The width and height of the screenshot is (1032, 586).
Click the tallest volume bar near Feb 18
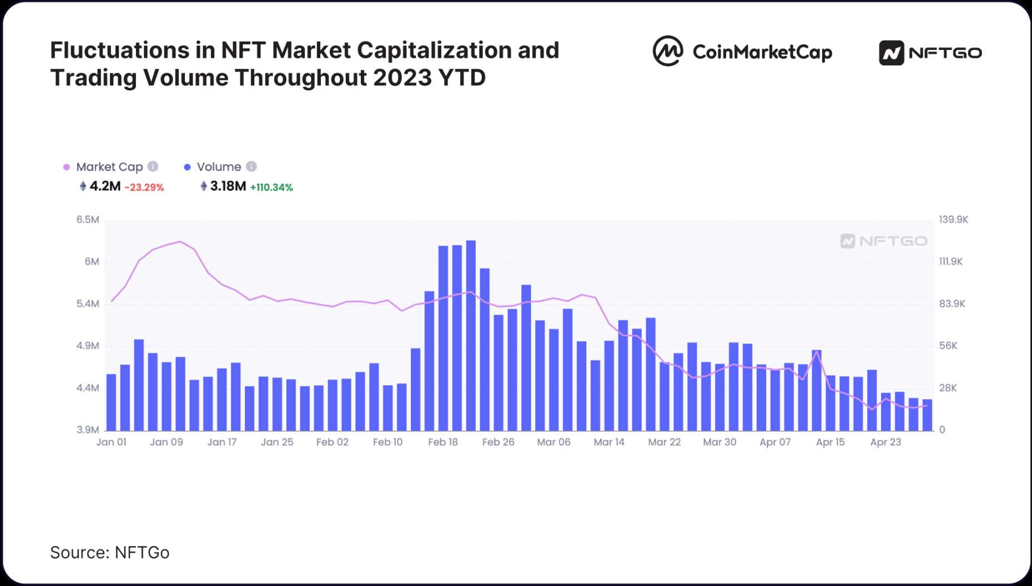pyautogui.click(x=471, y=333)
